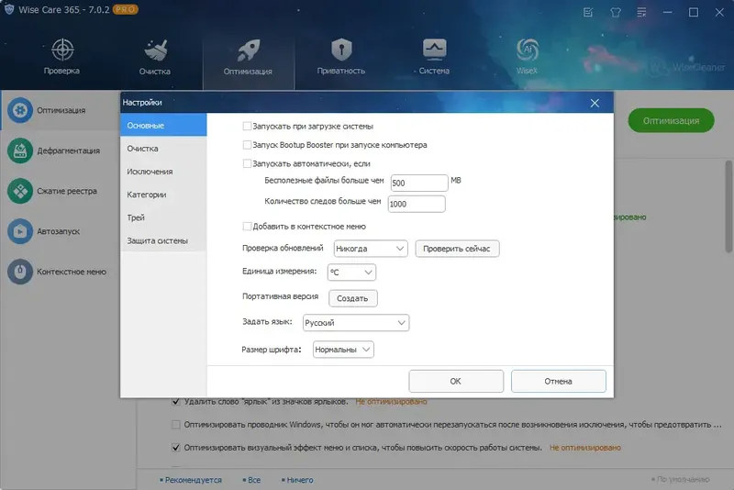The height and width of the screenshot is (490, 734).
Task: Select Оптимизация sidebar gear icon
Action: pos(19,110)
